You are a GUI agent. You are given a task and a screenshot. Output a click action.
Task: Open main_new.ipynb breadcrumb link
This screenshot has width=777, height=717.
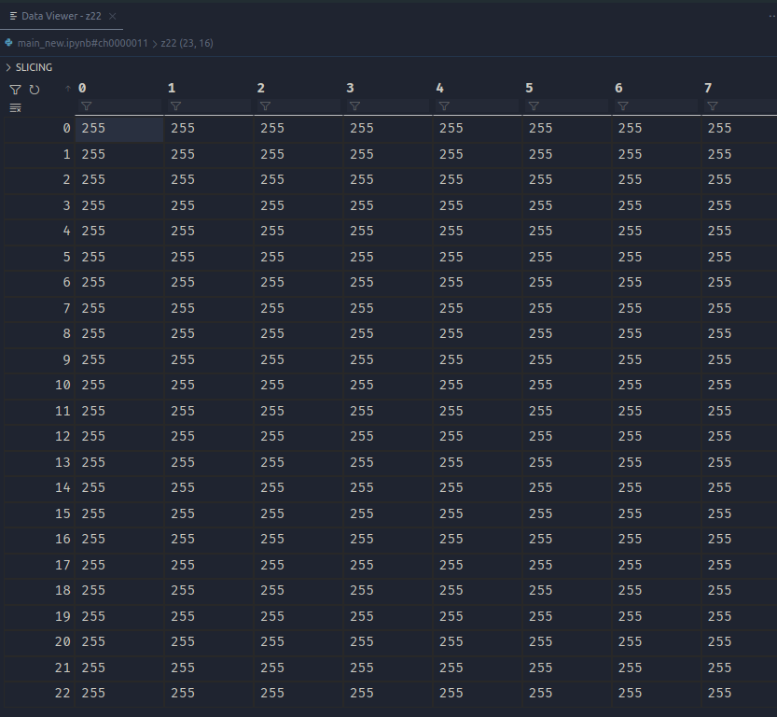(82, 43)
